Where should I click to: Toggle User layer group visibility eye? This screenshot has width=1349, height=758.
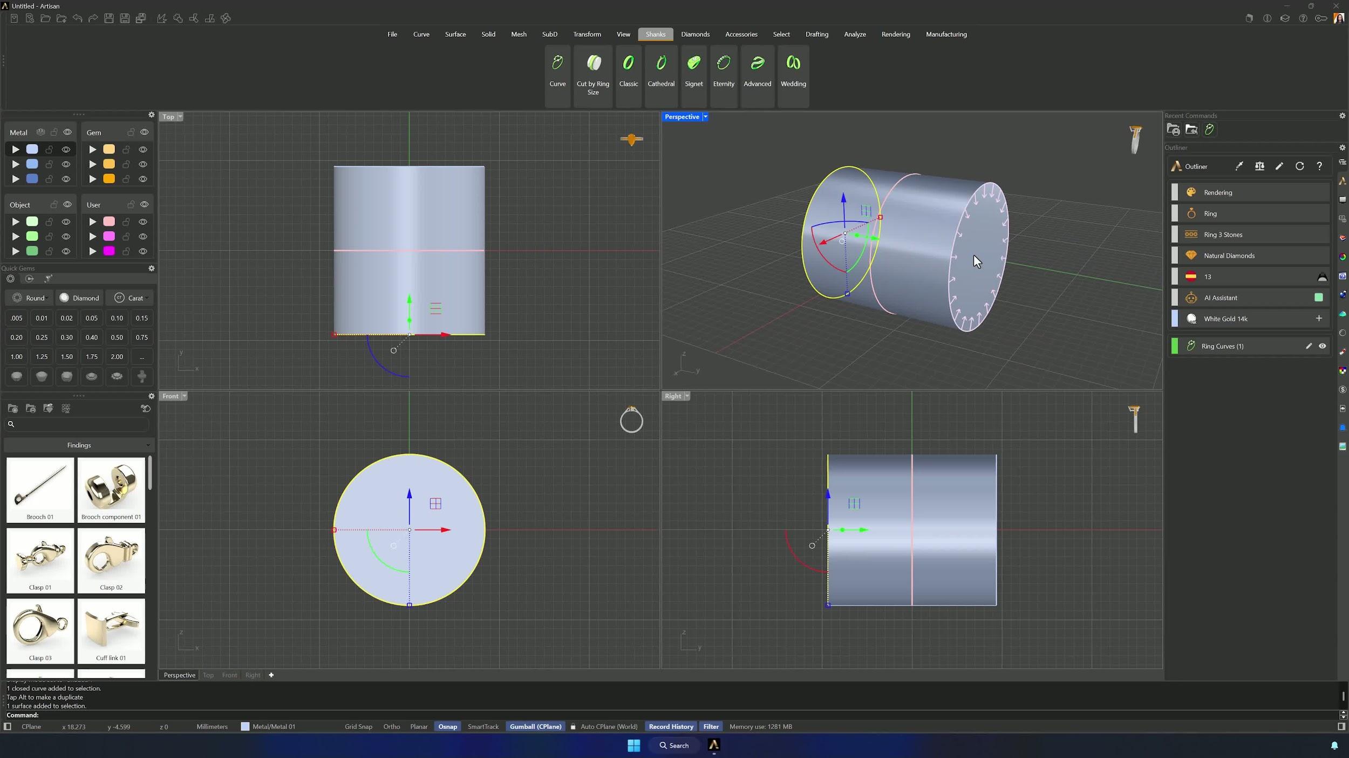(x=144, y=204)
